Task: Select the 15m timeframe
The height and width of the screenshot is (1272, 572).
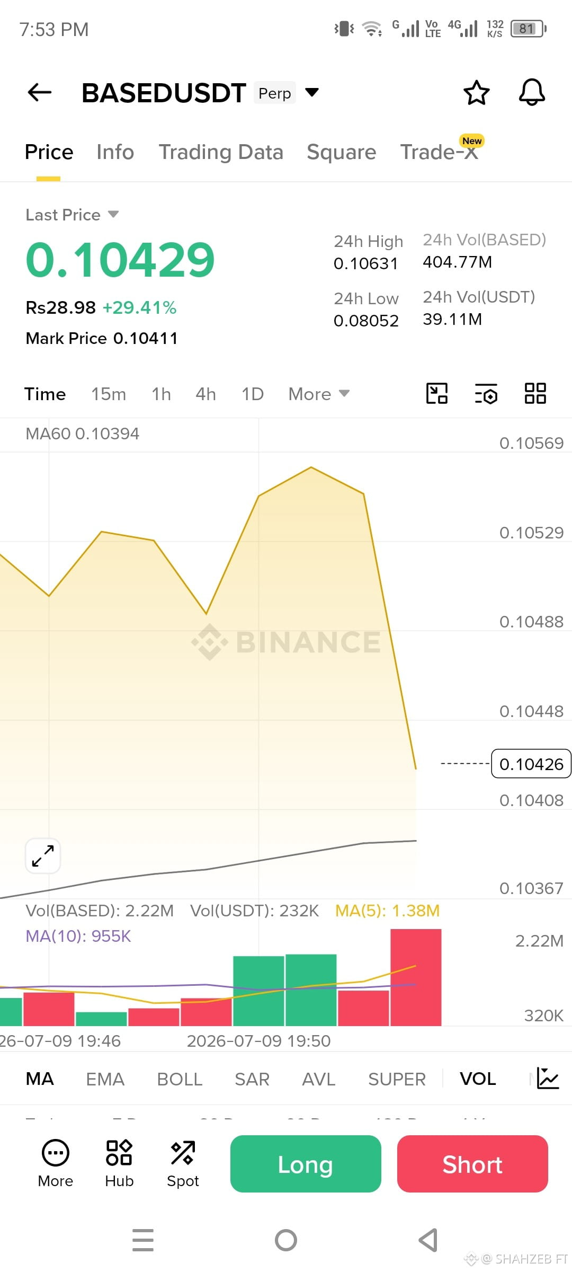Action: point(109,394)
